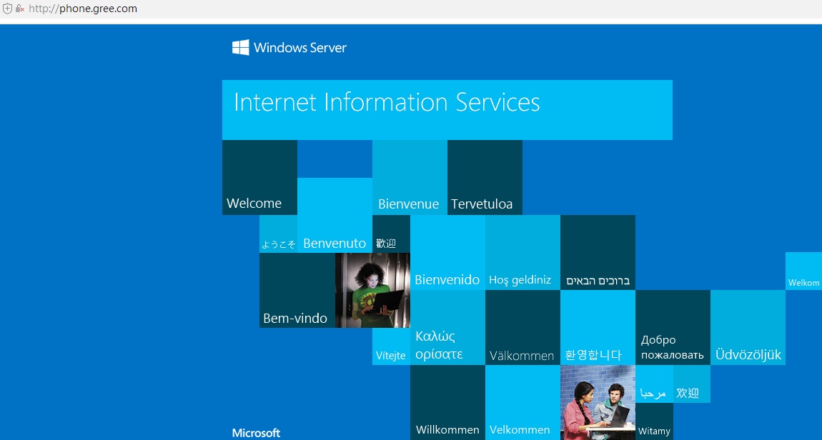Click the Üdvözöljük tile

click(x=748, y=327)
